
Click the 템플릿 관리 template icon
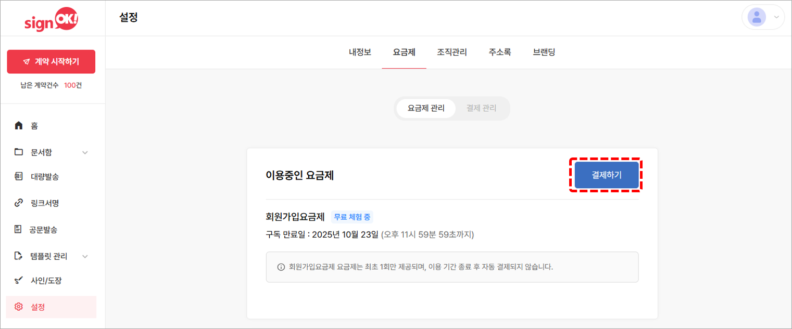tap(19, 256)
